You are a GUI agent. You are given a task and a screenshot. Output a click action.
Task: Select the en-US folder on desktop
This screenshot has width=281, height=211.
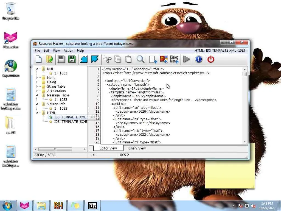[x=11, y=125]
